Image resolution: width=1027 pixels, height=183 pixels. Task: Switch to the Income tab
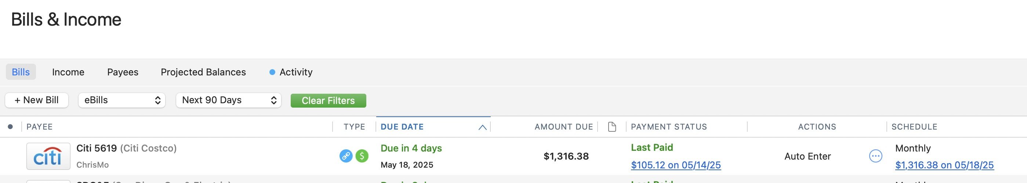68,72
